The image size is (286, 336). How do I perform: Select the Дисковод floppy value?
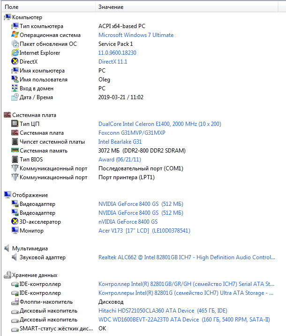111,302
